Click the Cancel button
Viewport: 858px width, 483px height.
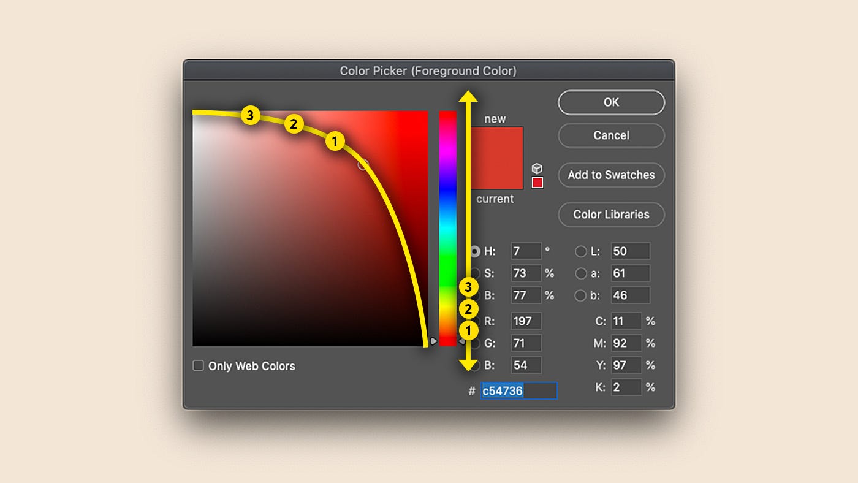(611, 135)
